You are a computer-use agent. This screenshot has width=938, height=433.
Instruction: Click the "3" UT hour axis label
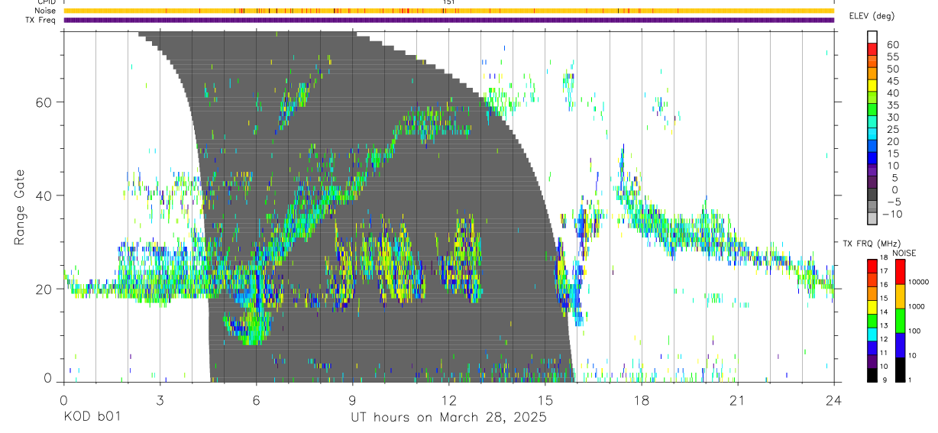pos(160,400)
